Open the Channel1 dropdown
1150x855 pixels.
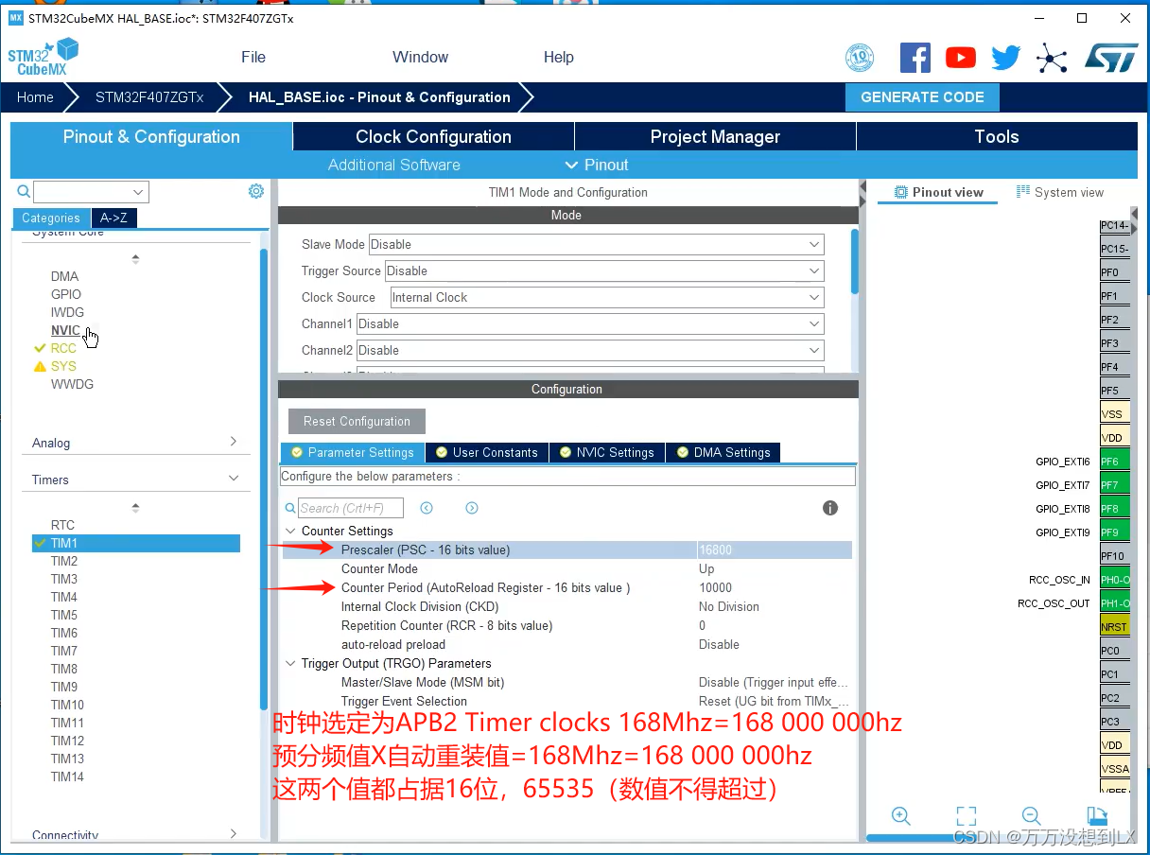click(590, 323)
